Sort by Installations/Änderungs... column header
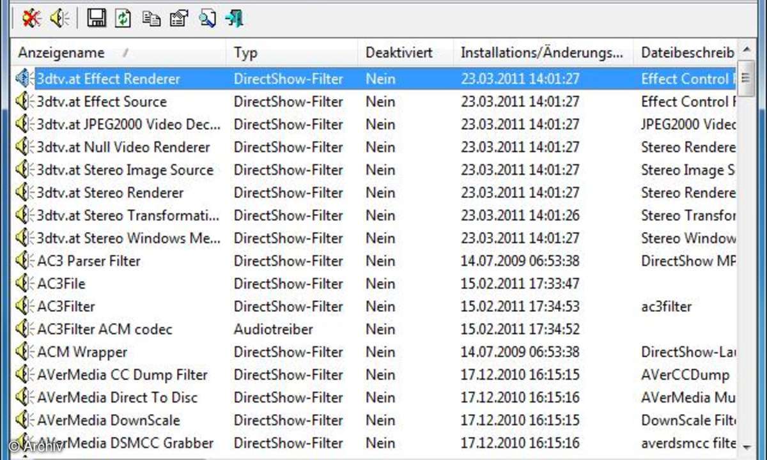Screen dimensions: 767x460 click(x=543, y=52)
